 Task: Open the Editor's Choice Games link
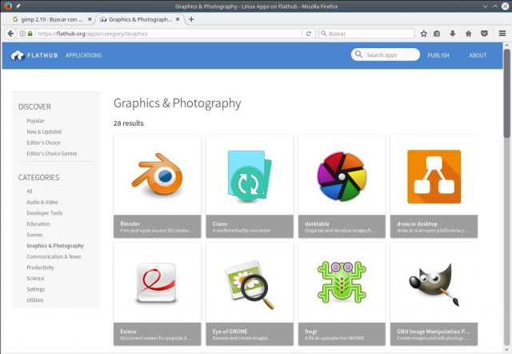52,153
